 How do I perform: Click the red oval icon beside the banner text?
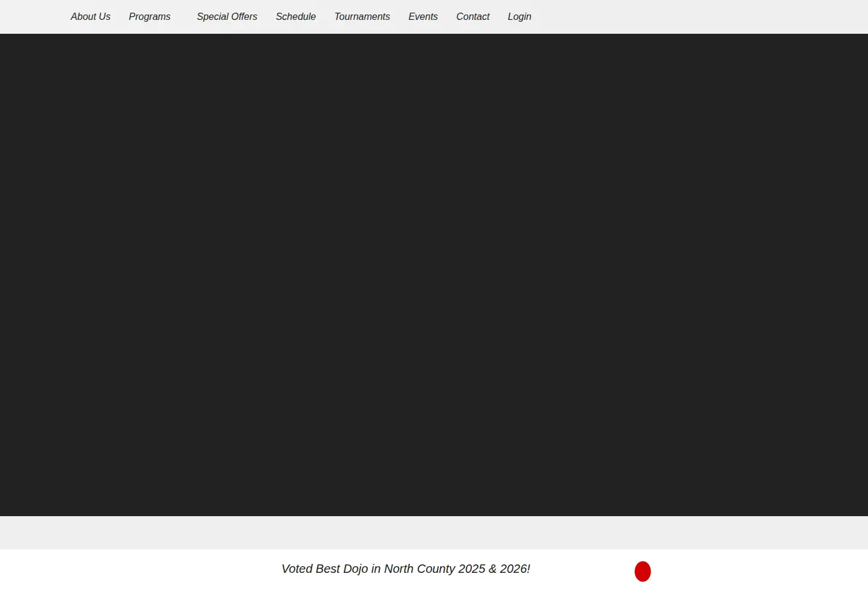(x=643, y=572)
